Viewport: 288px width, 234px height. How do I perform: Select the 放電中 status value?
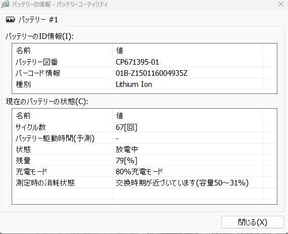[x=127, y=150]
